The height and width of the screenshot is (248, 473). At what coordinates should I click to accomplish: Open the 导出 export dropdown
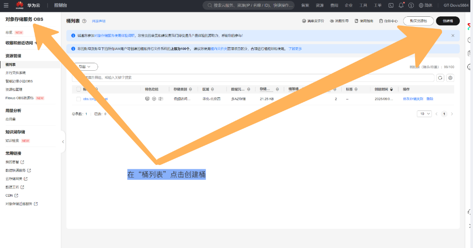click(85, 67)
